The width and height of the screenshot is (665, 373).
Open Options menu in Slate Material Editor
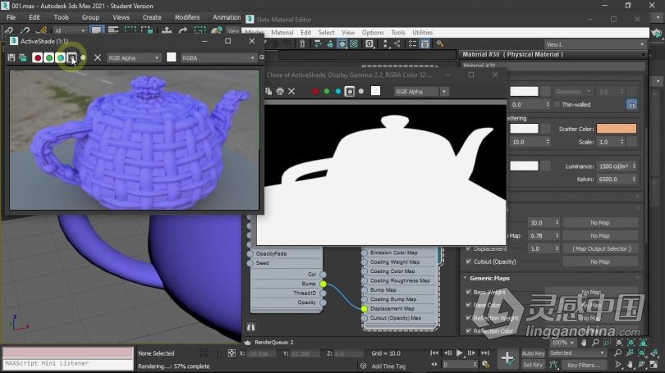(373, 33)
